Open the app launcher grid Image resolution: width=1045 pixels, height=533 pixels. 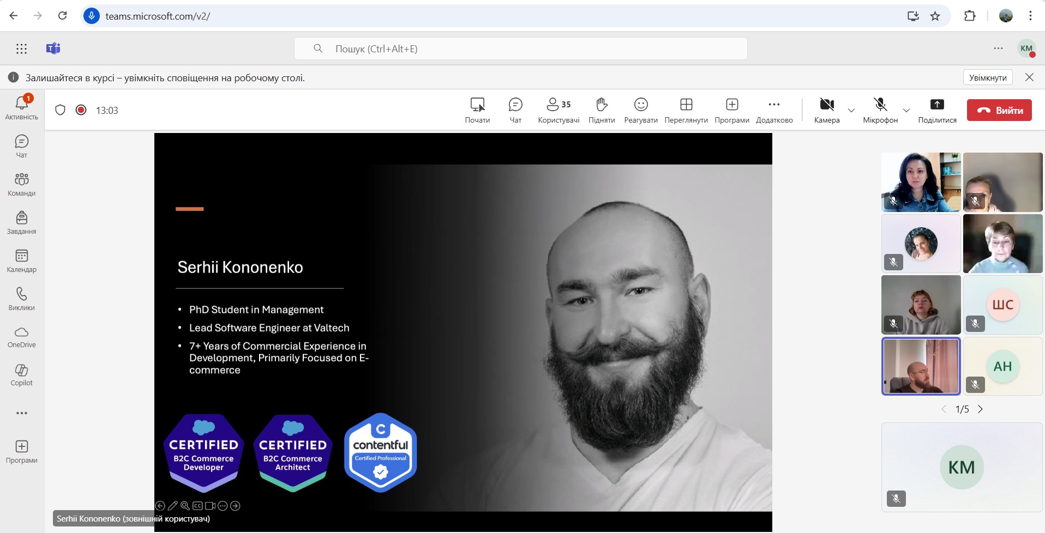pyautogui.click(x=21, y=49)
